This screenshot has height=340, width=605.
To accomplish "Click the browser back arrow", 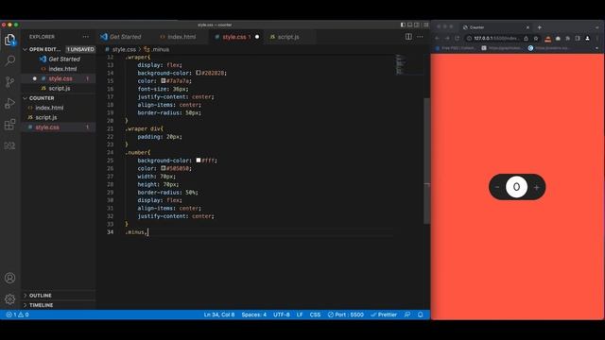I will 437,38.
